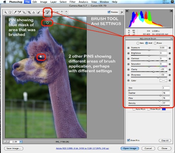Viewport: 175px width, 153px height.
Task: Open the Layer menu
Action: click(53, 2)
